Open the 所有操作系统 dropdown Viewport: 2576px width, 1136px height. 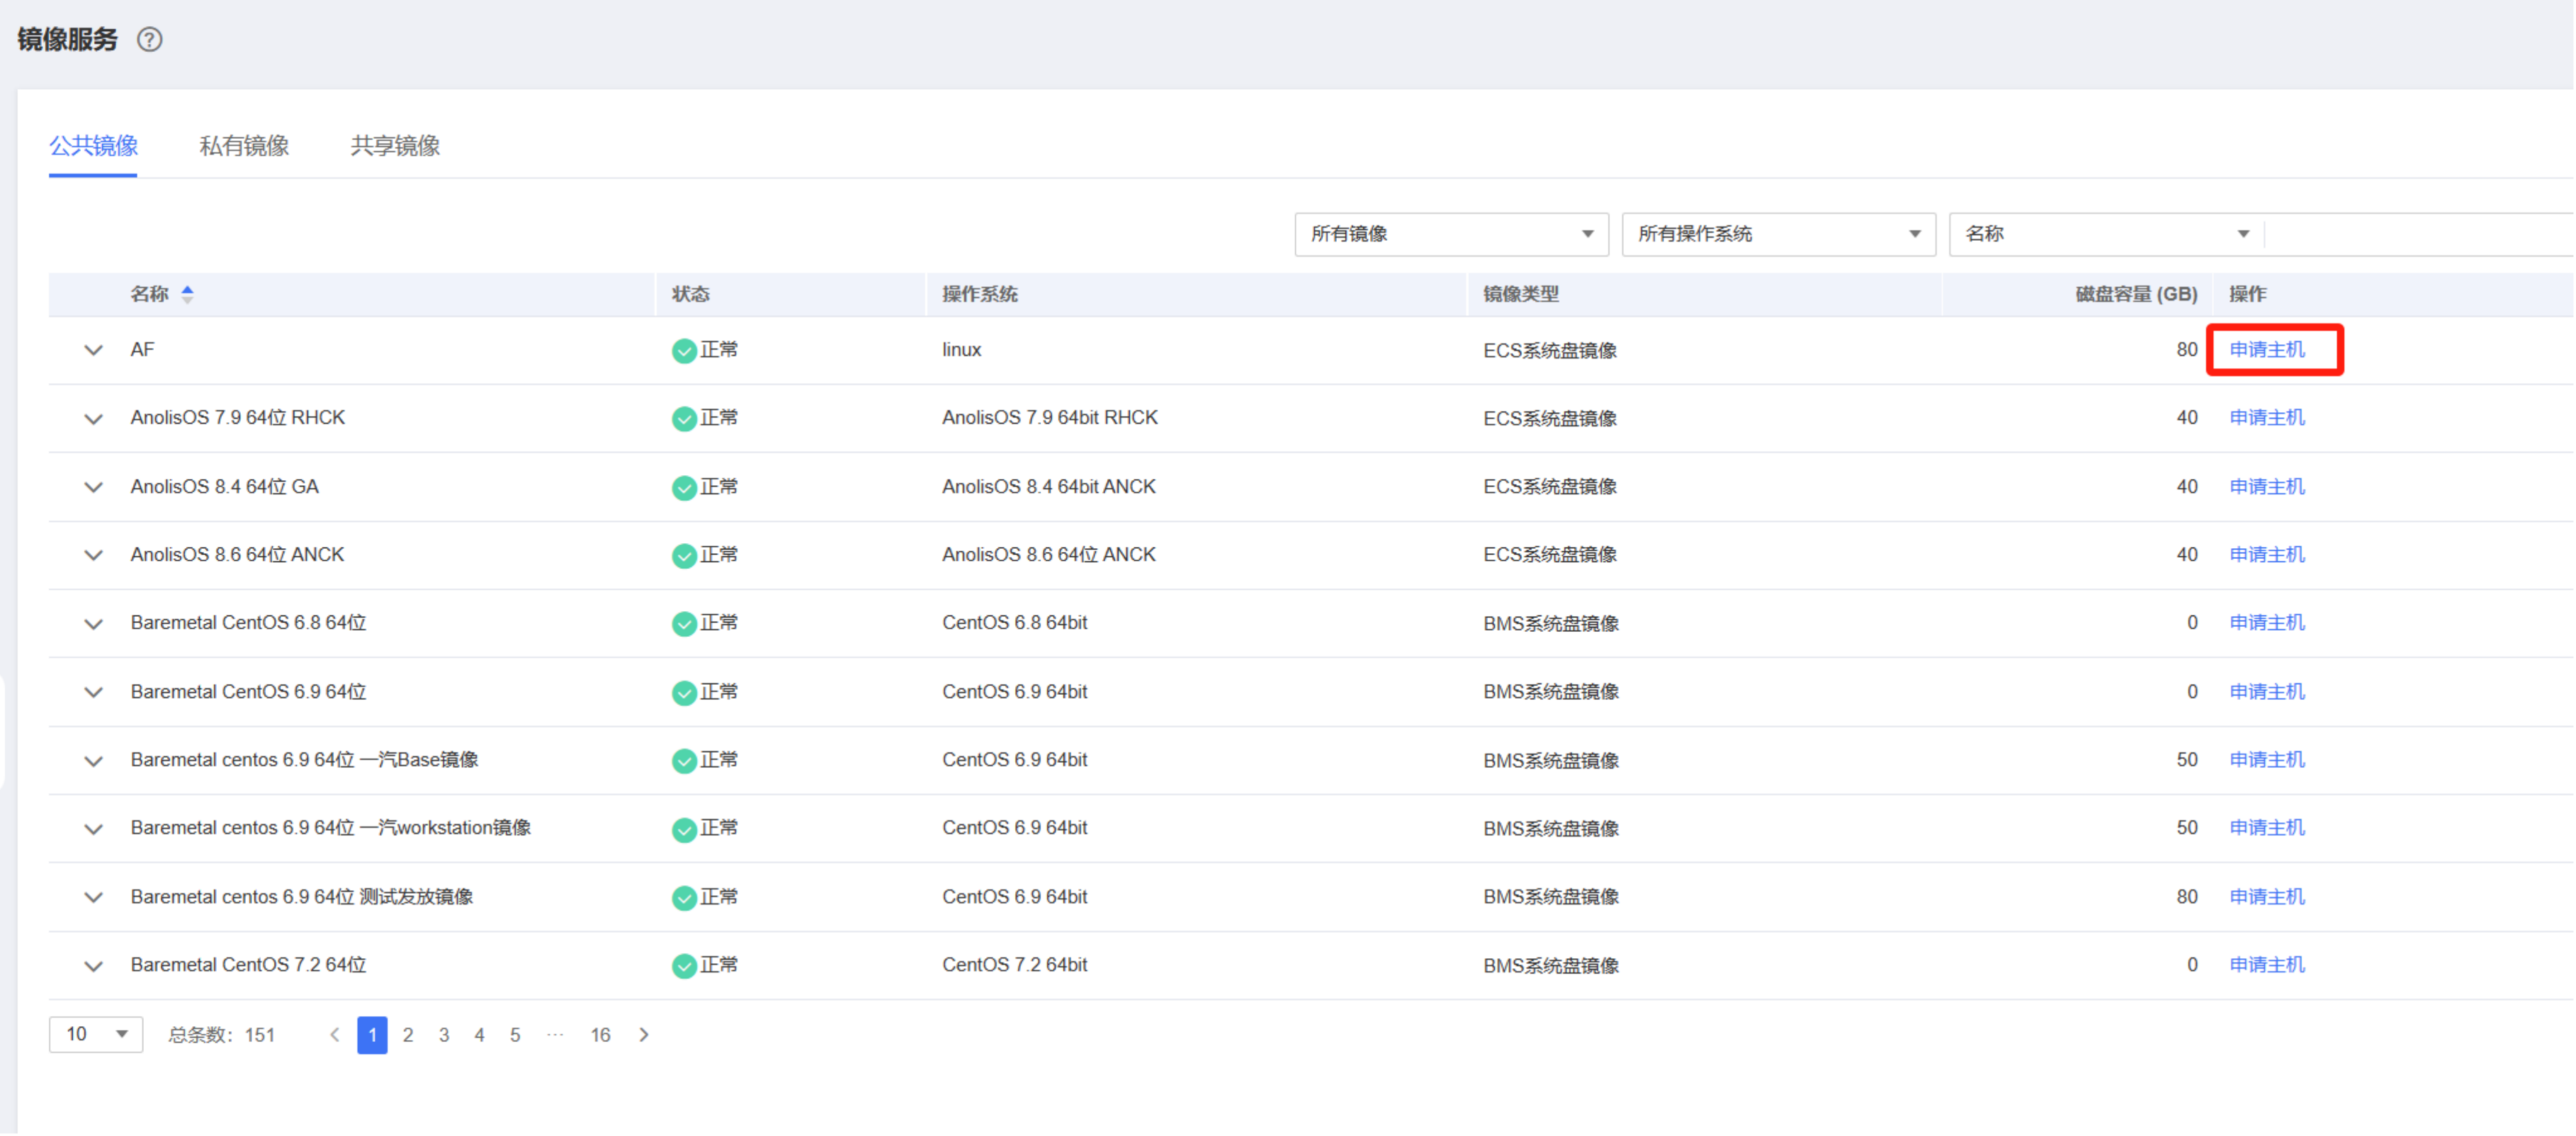1778,234
